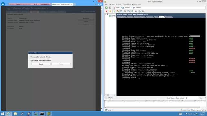
Task: Click the Name column header in Recent Tasks
Action: 113,101
